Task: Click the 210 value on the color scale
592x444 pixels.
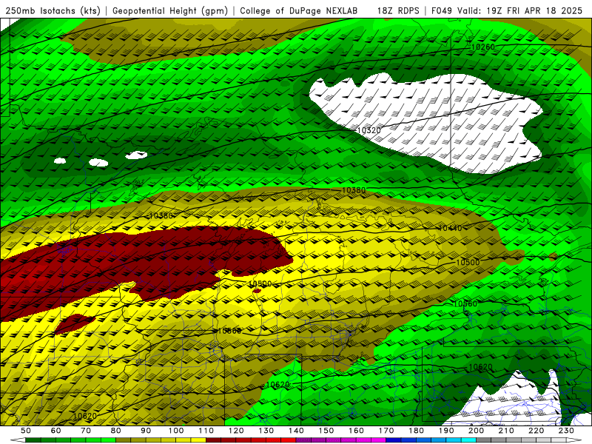Action: tap(506, 431)
